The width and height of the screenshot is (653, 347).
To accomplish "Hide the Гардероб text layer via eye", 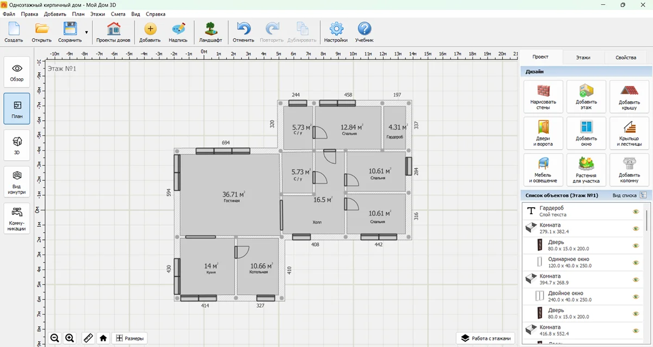I will [636, 212].
